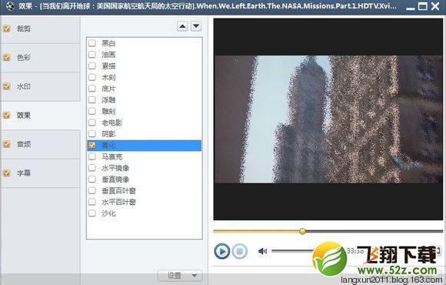Image resolution: width=446 pixels, height=285 pixels.
Task: Click the film reel app icon in the title bar
Action: [x=10, y=5]
